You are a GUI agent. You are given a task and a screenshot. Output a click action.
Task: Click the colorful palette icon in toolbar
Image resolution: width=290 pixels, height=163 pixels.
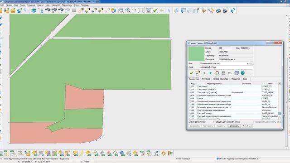pyautogui.click(x=114, y=10)
